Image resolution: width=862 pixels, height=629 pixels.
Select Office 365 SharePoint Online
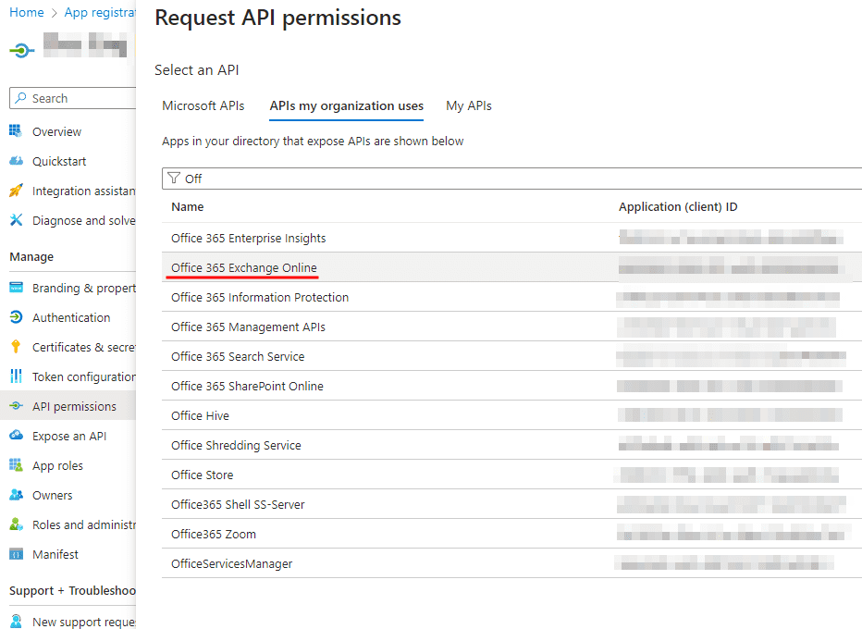(511, 386)
